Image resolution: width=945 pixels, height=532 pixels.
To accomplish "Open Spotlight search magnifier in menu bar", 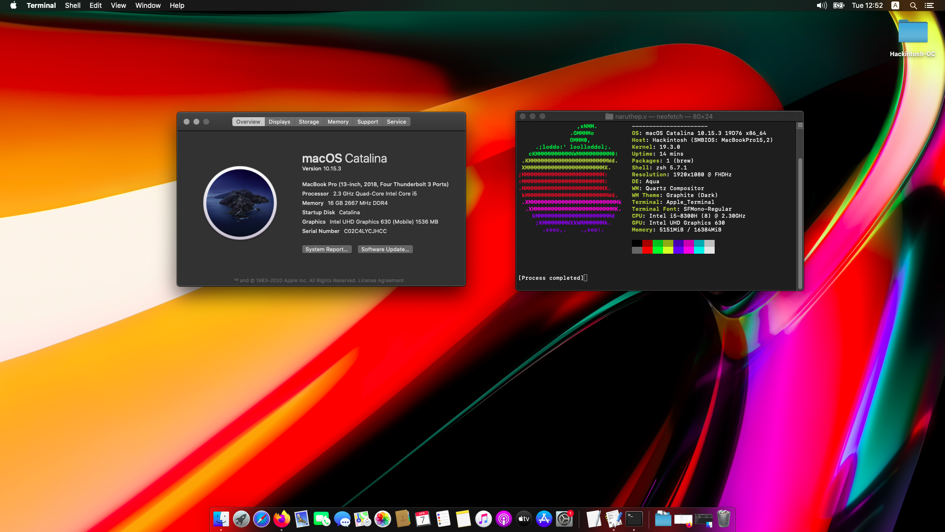I will click(913, 5).
